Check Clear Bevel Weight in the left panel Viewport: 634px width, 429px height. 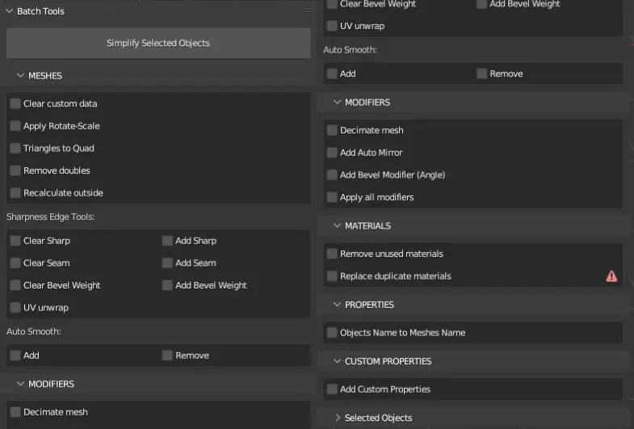15,285
